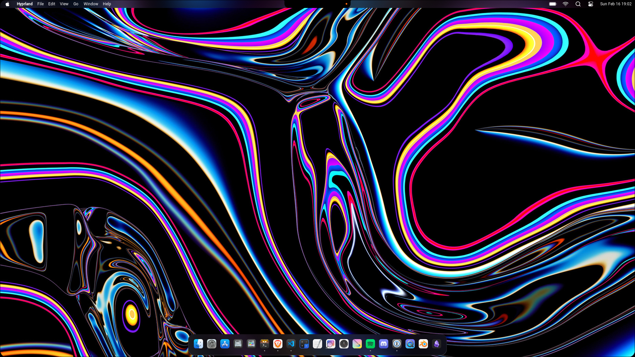Launch the cat terminal app in dock
Viewport: 635px width, 357px height.
coord(265,344)
